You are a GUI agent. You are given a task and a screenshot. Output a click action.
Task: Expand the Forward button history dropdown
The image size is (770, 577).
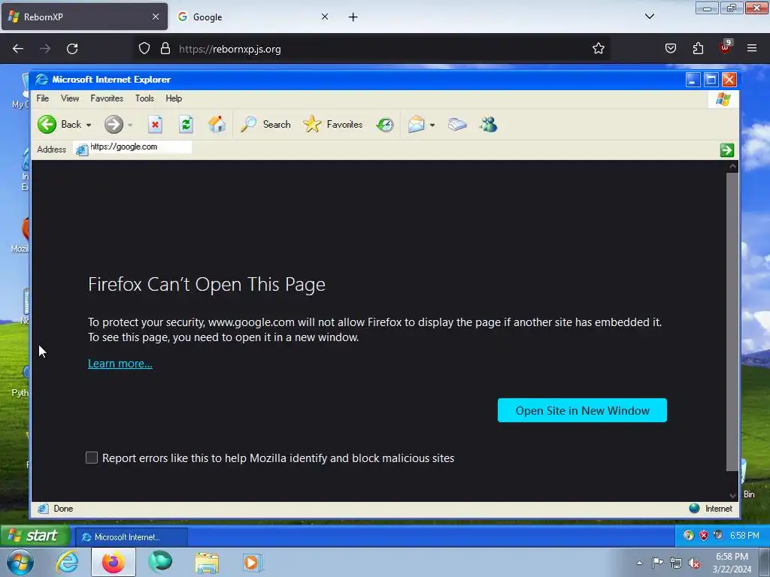point(130,125)
